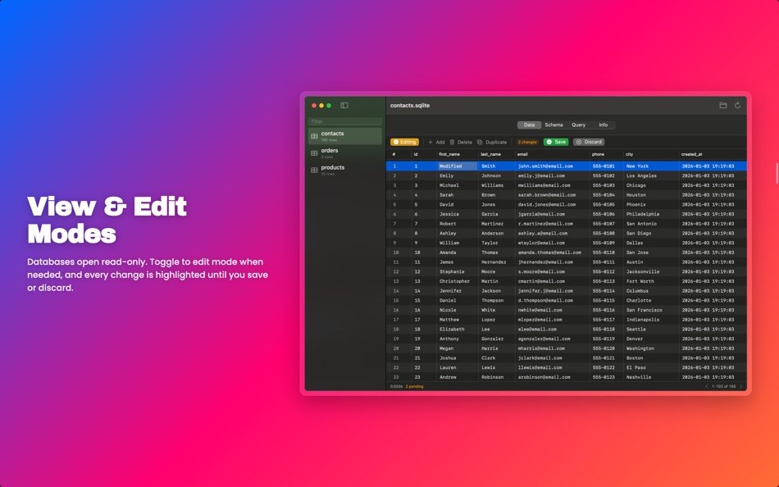Toggle the sidebar panel icon
Image resolution: width=779 pixels, height=487 pixels.
coord(343,105)
